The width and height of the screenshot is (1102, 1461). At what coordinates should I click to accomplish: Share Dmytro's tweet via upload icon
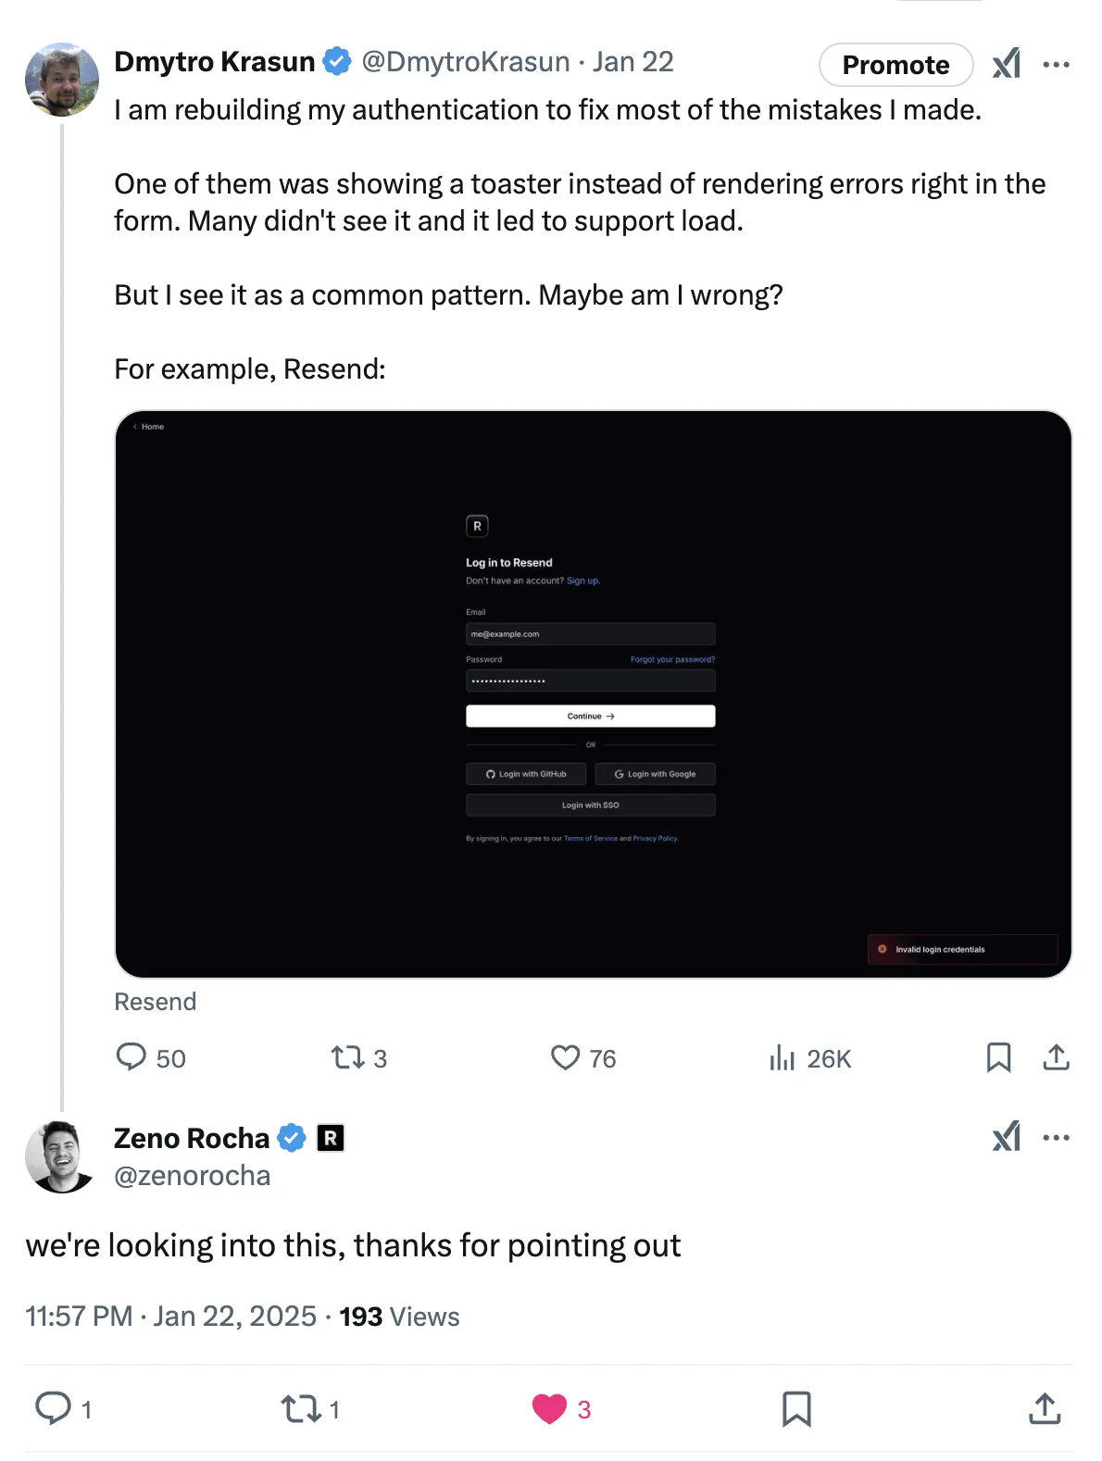pyautogui.click(x=1056, y=1057)
